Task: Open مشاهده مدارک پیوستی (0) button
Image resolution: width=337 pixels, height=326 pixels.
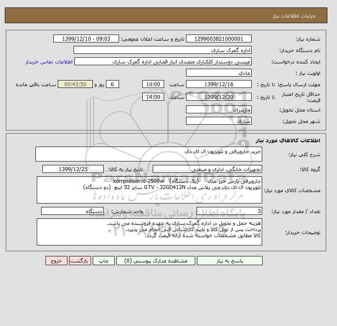Action: (x=156, y=260)
